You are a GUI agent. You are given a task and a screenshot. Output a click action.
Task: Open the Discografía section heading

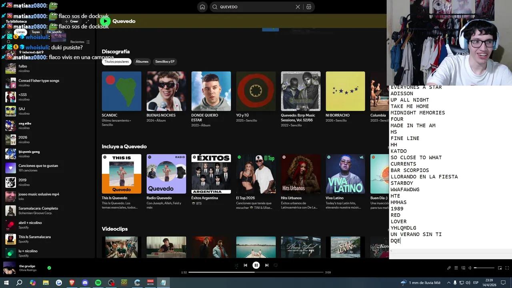[x=116, y=52]
